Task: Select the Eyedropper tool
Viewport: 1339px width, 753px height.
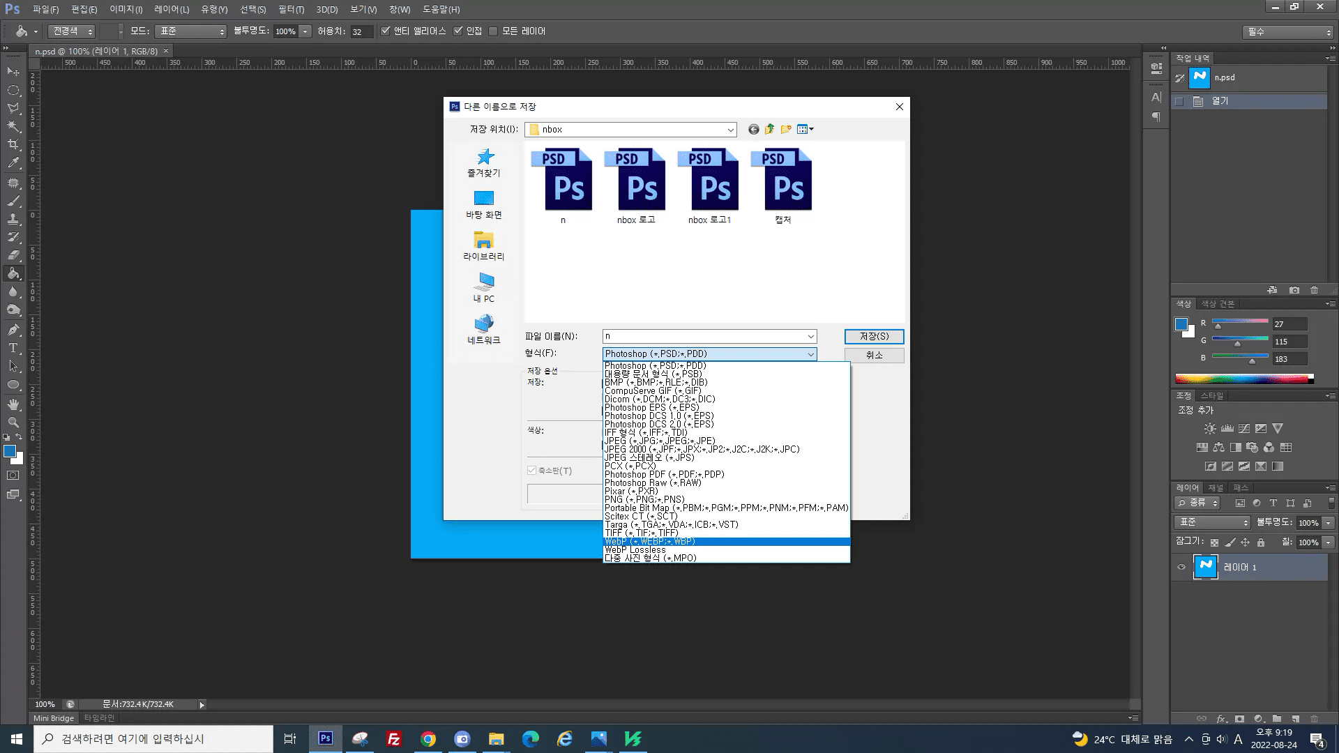Action: tap(13, 163)
